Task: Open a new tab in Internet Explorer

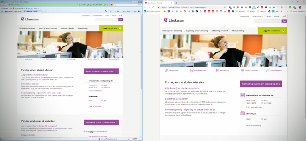Action: (x=44, y=12)
